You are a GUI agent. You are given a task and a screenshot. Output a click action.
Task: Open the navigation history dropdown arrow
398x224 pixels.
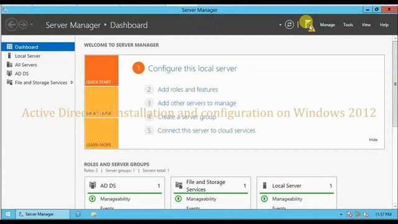pyautogui.click(x=32, y=25)
